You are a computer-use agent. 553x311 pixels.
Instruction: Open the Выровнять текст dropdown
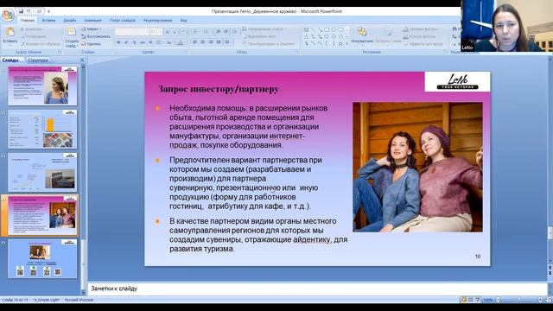pos(259,36)
